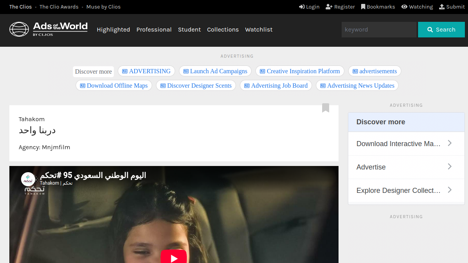Click the Submit upload icon
468x263 pixels.
coord(442,7)
